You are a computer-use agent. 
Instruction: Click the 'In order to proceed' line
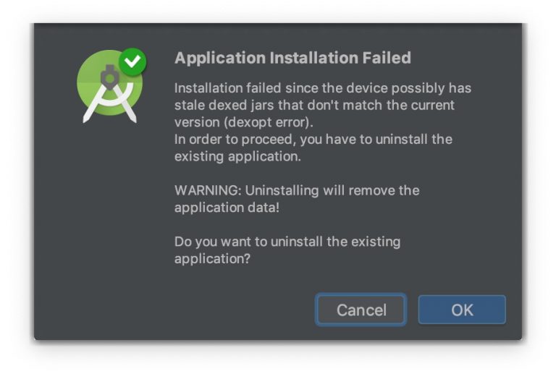pos(313,139)
